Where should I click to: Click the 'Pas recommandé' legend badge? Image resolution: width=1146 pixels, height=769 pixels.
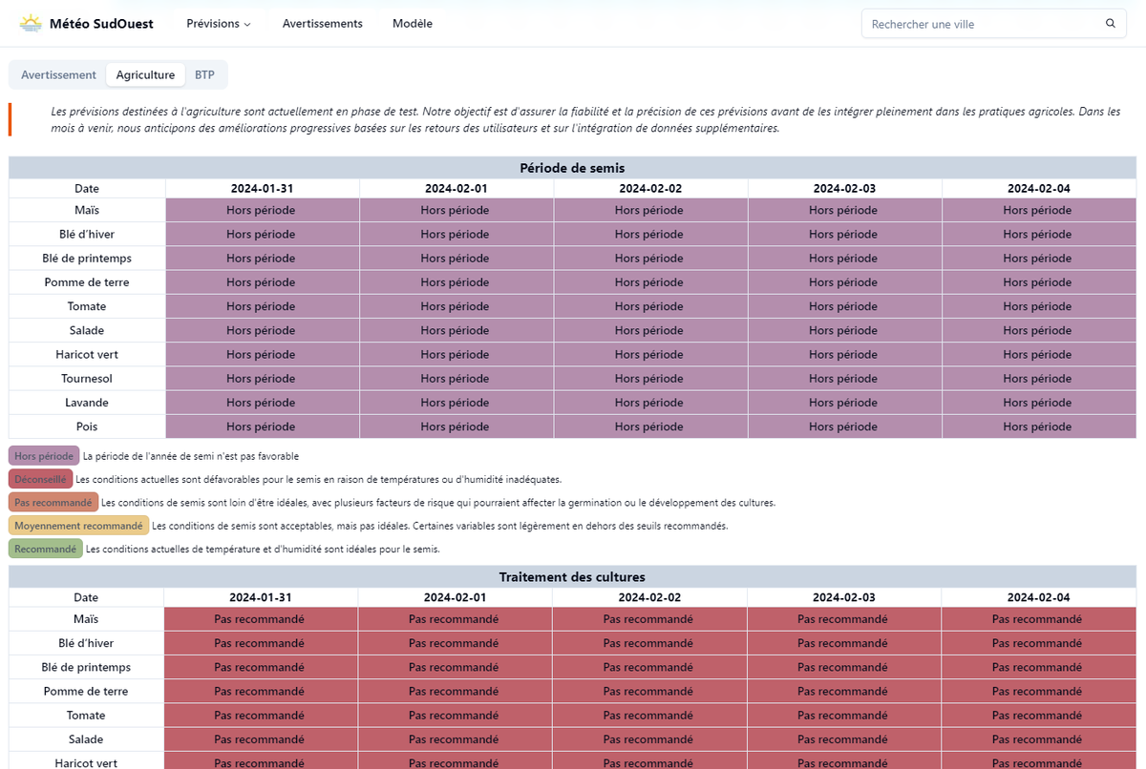pos(53,502)
